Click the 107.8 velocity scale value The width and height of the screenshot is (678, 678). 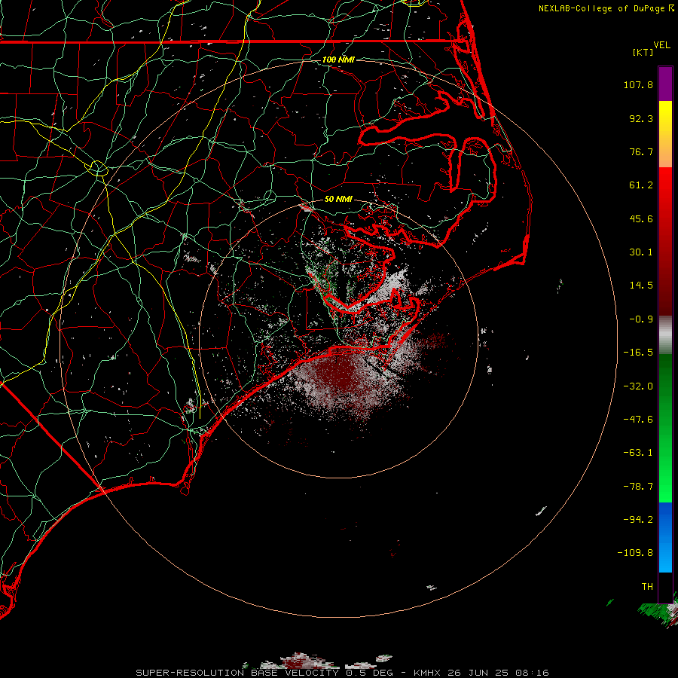638,84
